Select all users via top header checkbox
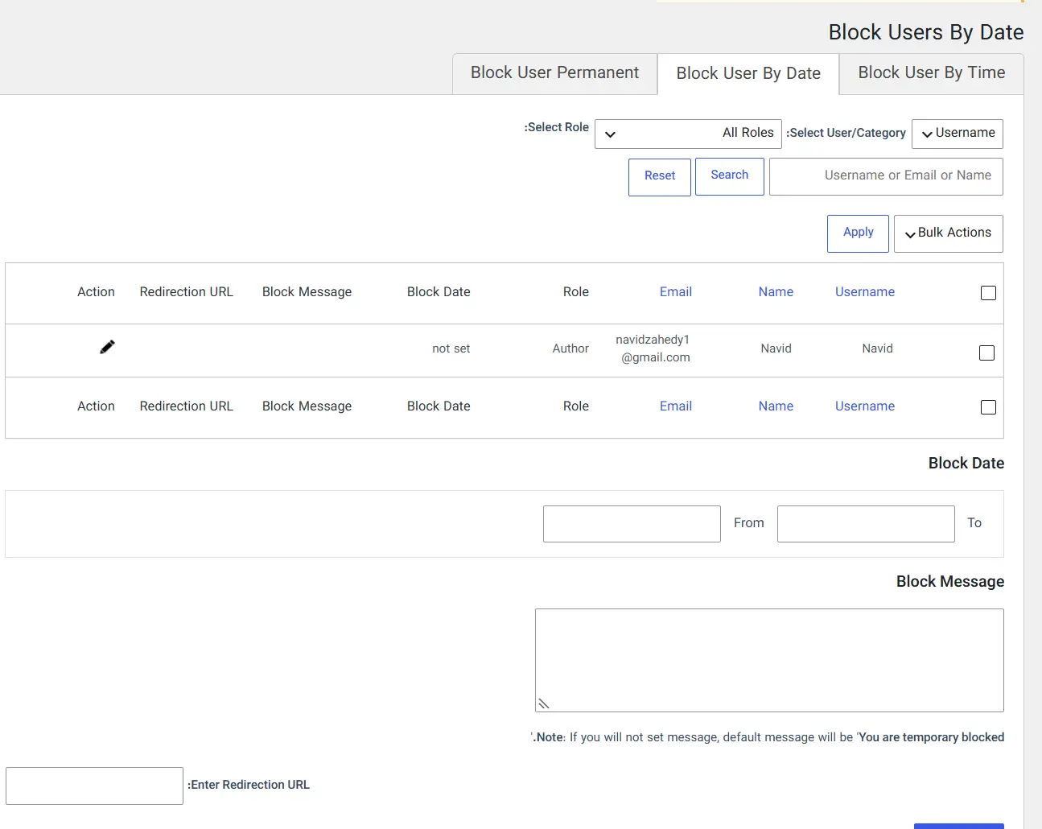Image resolution: width=1042 pixels, height=829 pixels. [988, 293]
